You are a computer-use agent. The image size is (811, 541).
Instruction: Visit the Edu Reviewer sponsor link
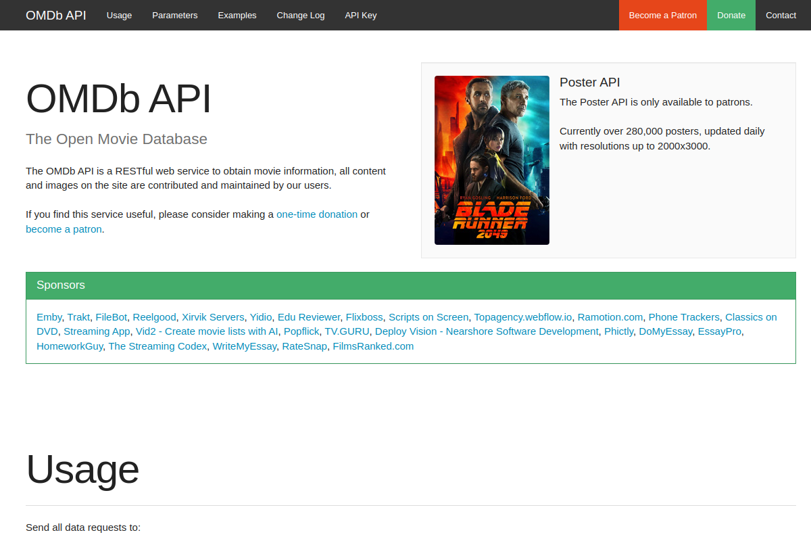[309, 317]
